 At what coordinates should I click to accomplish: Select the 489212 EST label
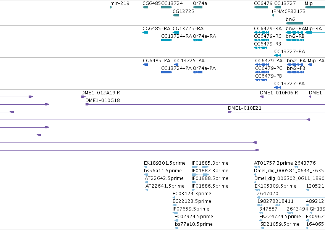(315, 201)
